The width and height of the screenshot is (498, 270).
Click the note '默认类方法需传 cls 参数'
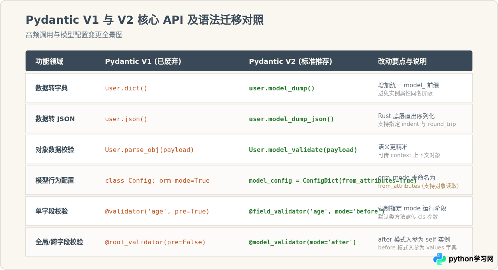pyautogui.click(x=408, y=217)
